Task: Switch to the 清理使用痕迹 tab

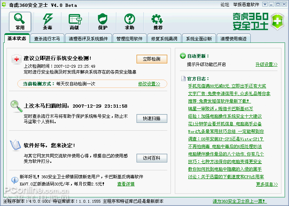Action: 233,39
